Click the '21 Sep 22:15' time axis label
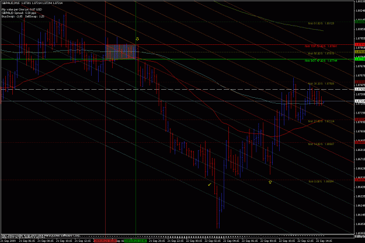This screenshot has height=243, width=365. 176,241
